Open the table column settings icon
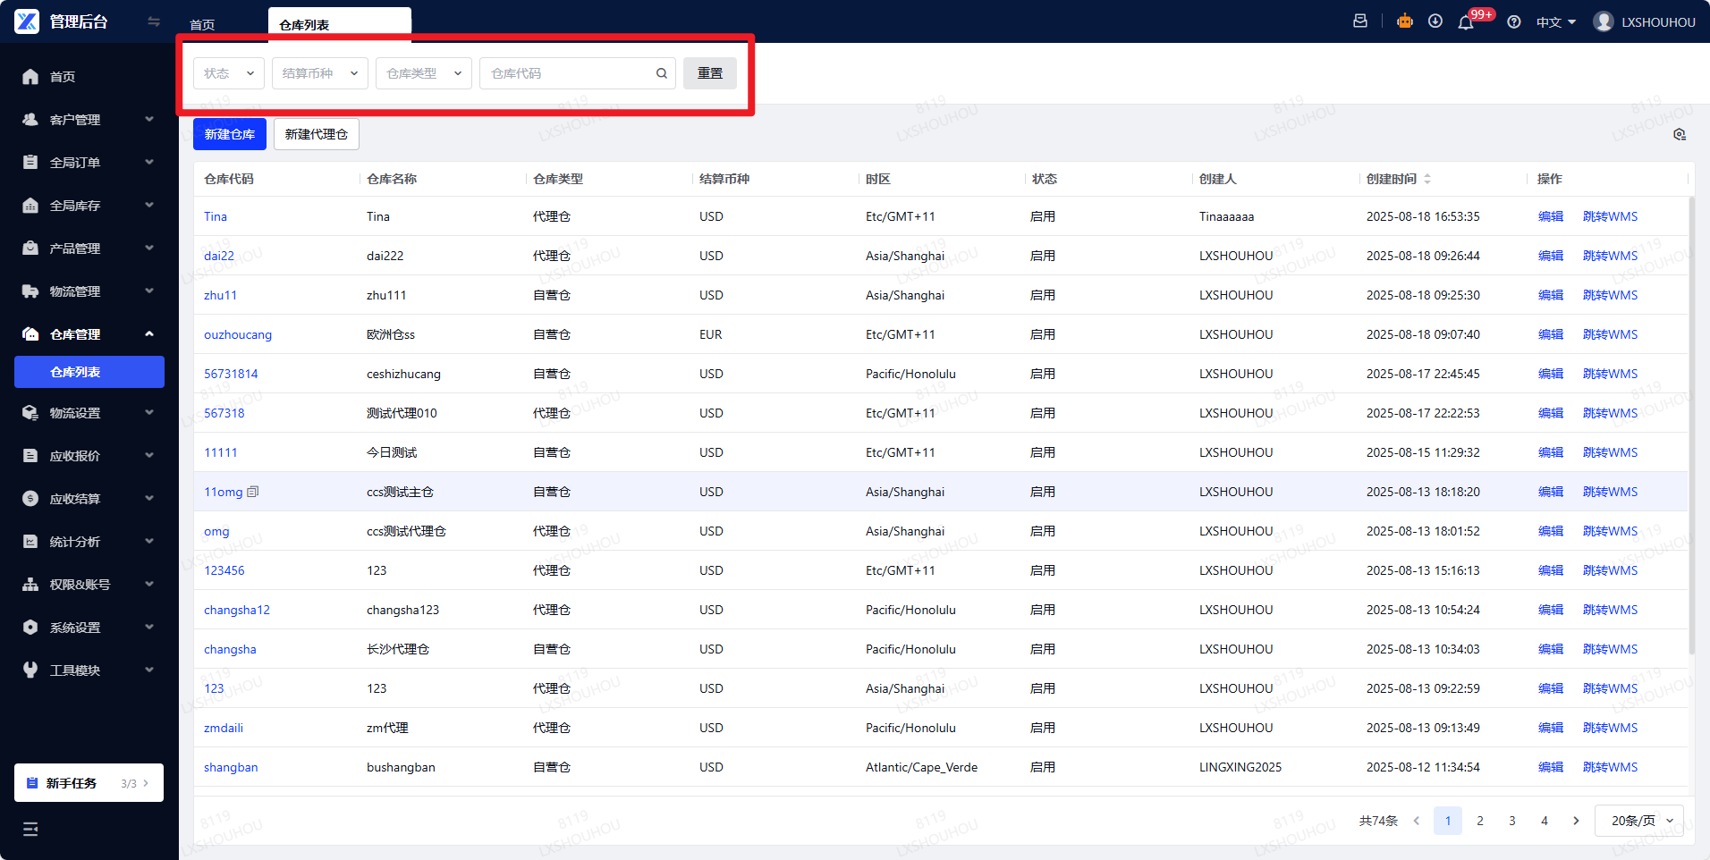This screenshot has height=860, width=1710. pyautogui.click(x=1680, y=134)
